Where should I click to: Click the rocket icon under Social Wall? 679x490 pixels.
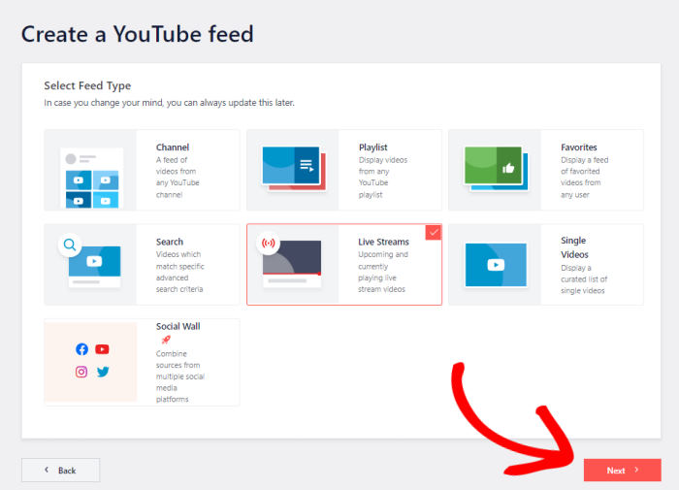tap(166, 341)
